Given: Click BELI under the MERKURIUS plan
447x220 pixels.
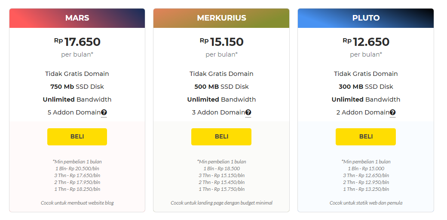Looking at the screenshot, I should [221, 137].
